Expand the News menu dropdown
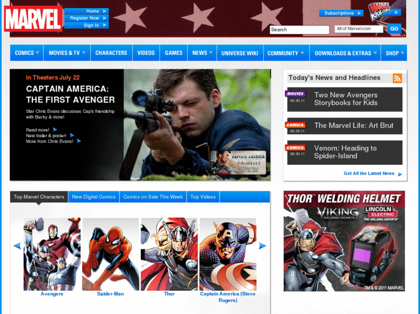 pyautogui.click(x=202, y=53)
